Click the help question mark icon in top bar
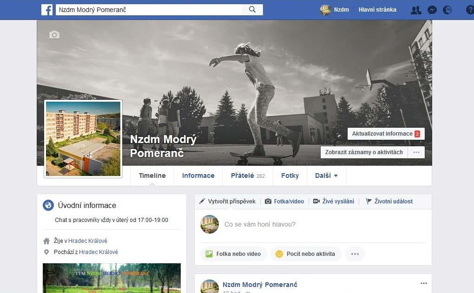The width and height of the screenshot is (474, 293). [470, 10]
